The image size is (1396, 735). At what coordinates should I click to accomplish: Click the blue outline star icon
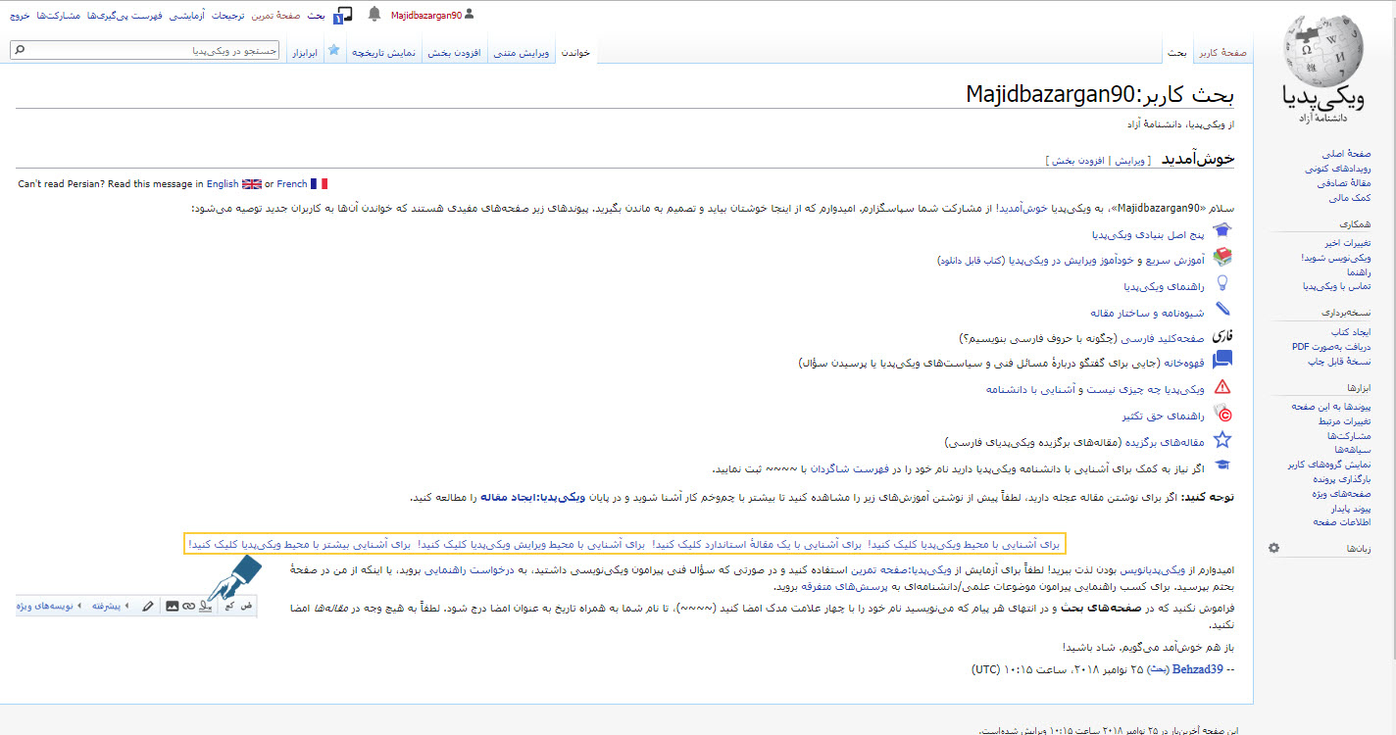(1222, 440)
